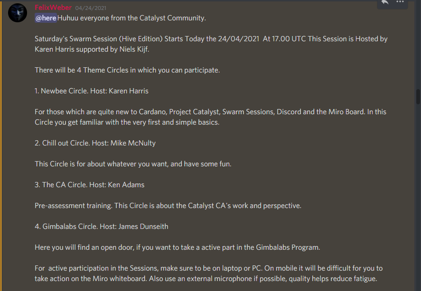
Task: Click the Chill out Circle host line
Action: (x=95, y=143)
